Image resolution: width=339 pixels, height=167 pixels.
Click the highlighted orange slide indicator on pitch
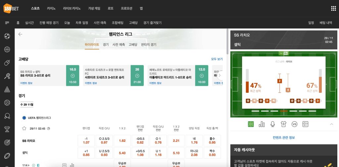[284, 111]
